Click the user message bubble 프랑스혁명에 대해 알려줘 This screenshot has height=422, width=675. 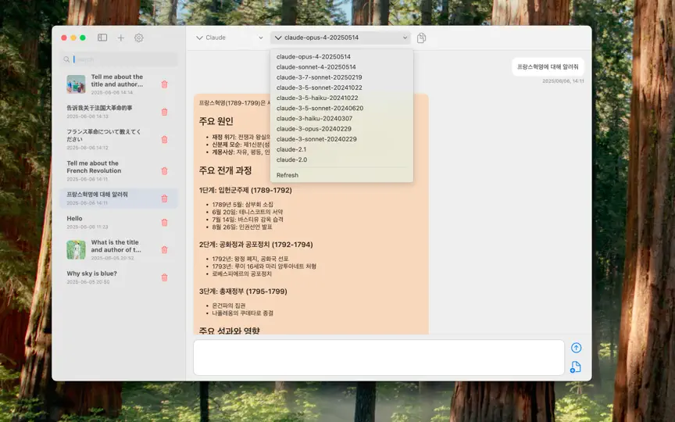click(x=548, y=66)
